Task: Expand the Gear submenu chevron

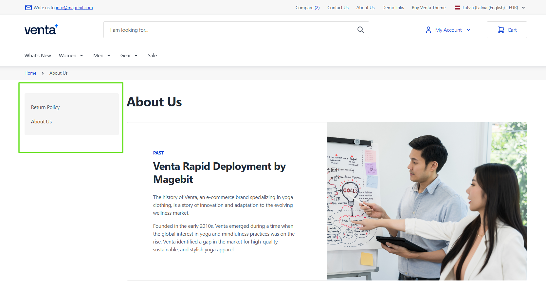Action: coord(136,55)
